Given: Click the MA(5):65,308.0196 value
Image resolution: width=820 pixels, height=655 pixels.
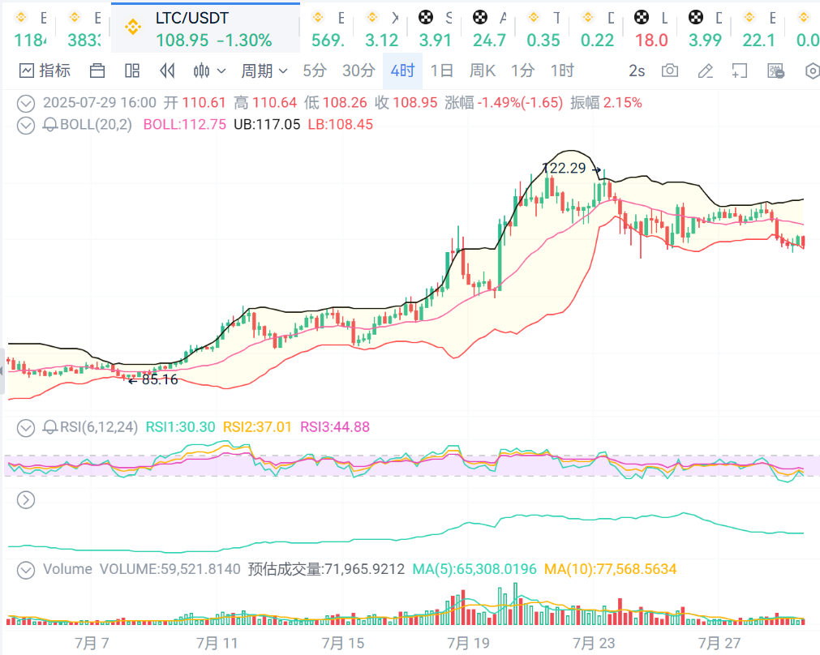Looking at the screenshot, I should [x=474, y=569].
